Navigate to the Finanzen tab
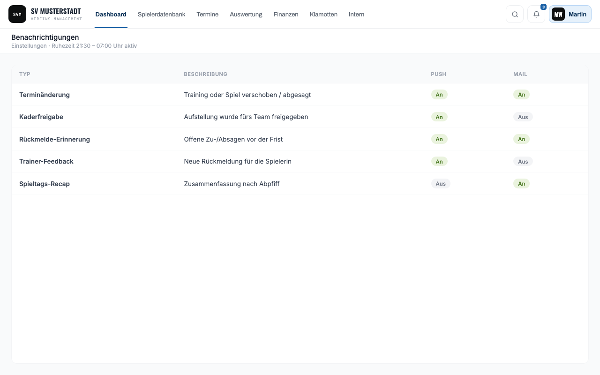Screen dimensions: 600x375 point(286,15)
